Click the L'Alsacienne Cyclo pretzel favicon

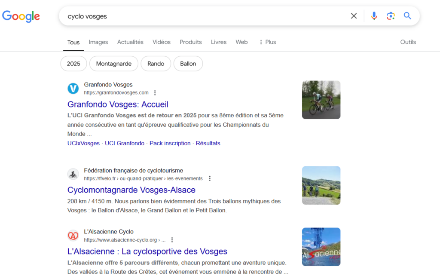73,236
